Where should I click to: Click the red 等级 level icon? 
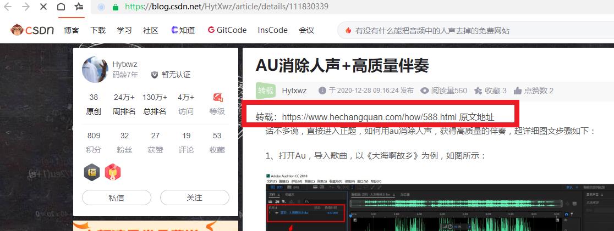tap(217, 97)
